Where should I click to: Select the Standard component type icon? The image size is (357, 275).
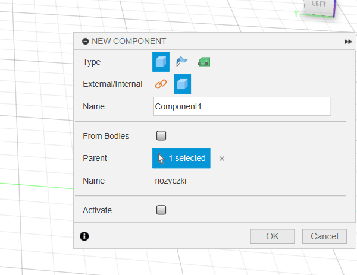point(161,62)
